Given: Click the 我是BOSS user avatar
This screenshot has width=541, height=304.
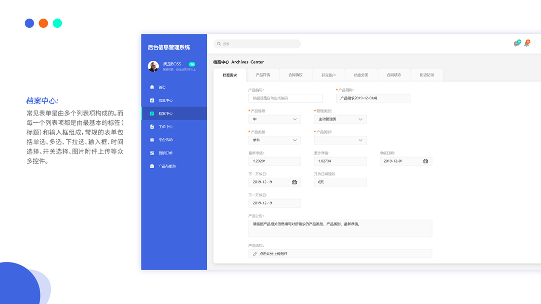Looking at the screenshot, I should coord(153,66).
